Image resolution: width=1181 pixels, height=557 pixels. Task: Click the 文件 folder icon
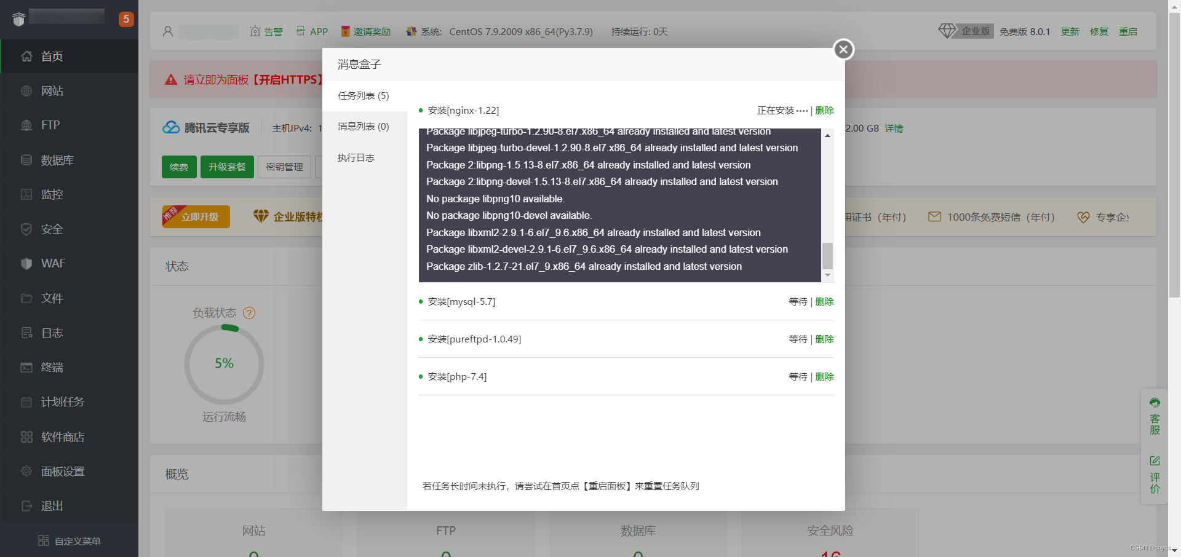(26, 298)
